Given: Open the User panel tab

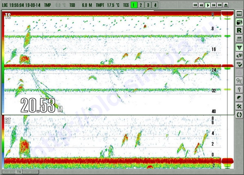Looking at the screenshot, I should point(30,173).
